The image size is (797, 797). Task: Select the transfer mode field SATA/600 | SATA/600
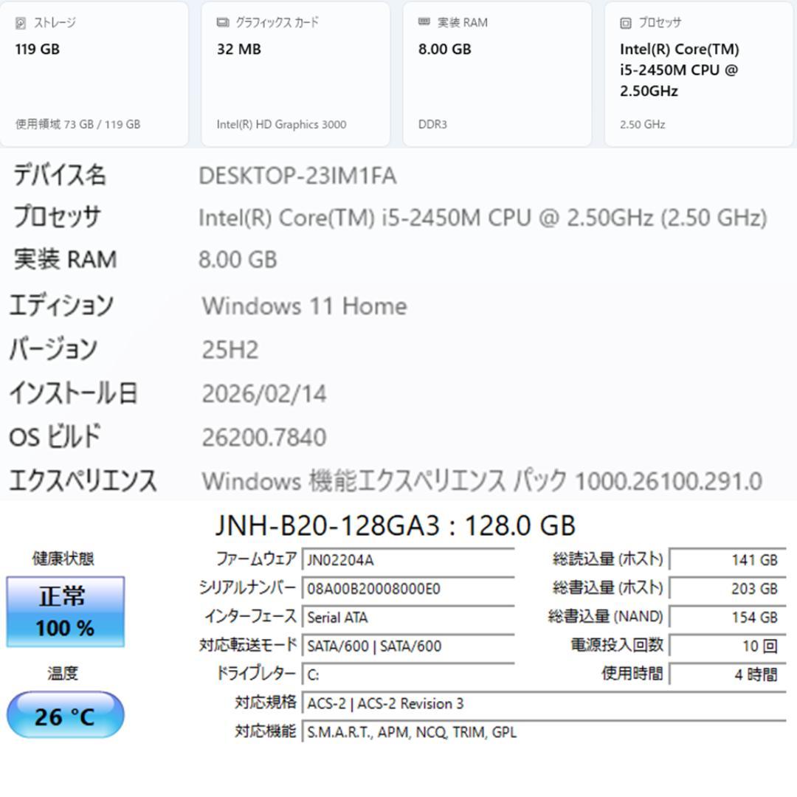tap(408, 646)
